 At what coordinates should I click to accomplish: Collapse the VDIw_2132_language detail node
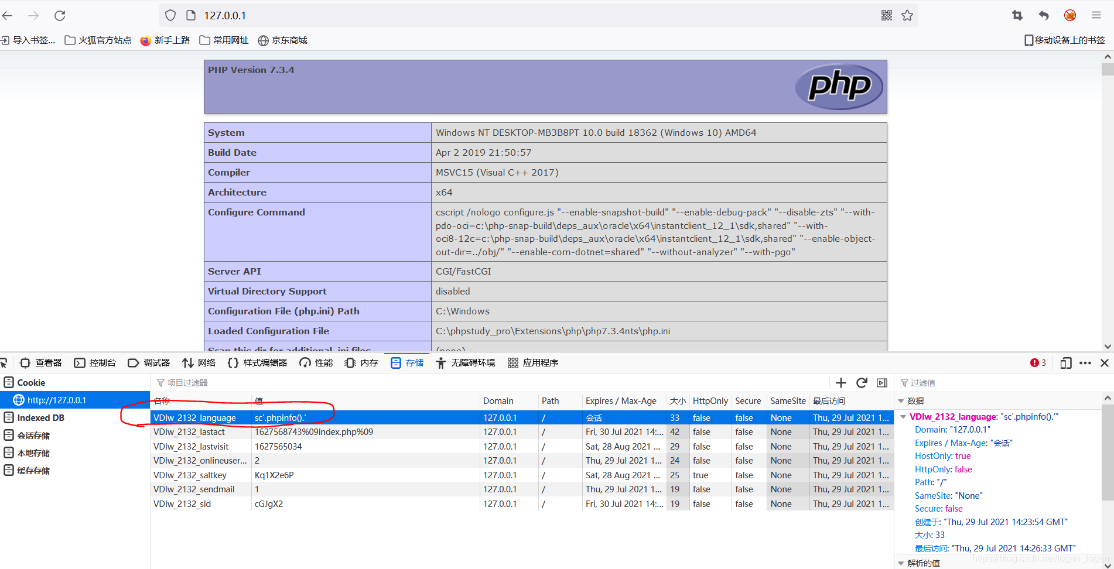904,417
